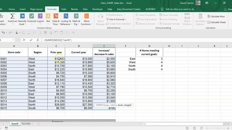Open Date & Time functions
The height and width of the screenshot is (130, 232).
56,19
